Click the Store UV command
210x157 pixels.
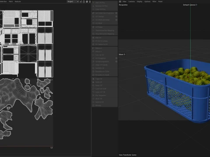[x=105, y=99]
